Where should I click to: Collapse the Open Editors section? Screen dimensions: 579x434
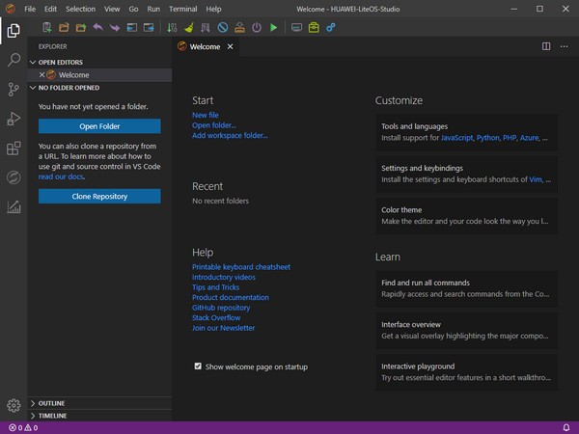(61, 62)
